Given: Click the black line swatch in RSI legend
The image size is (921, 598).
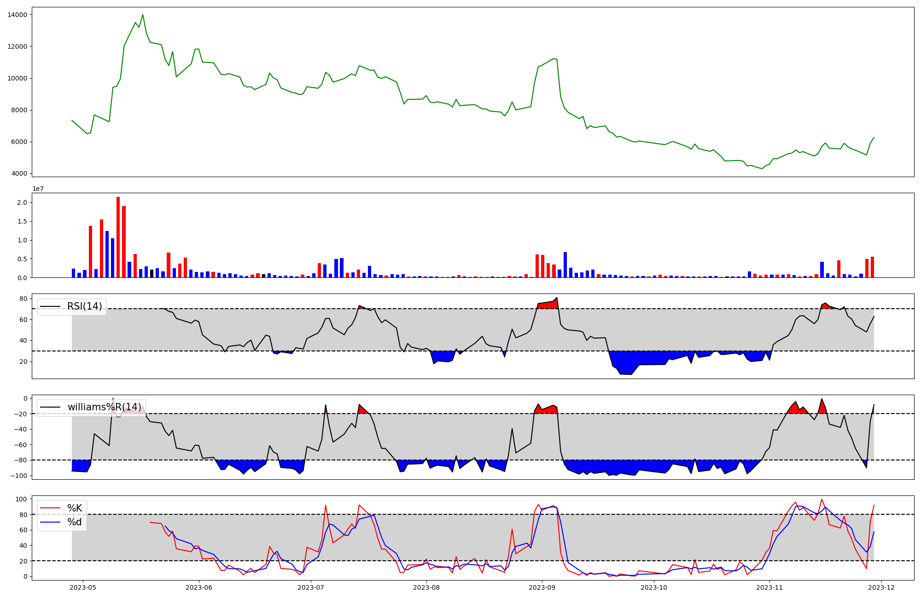Looking at the screenshot, I should [50, 306].
